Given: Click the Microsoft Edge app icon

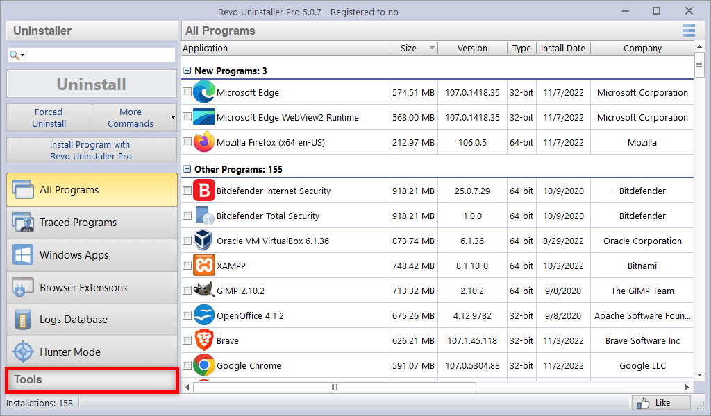Looking at the screenshot, I should (204, 92).
